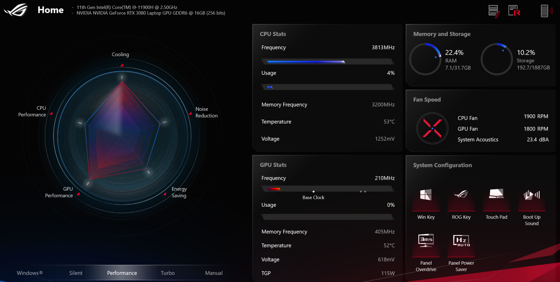
Task: Switch to Manual mode
Action: pos(214,273)
